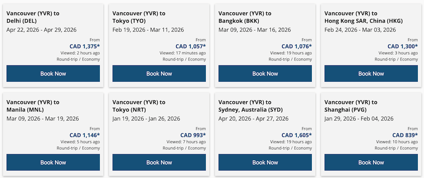Click the Vancouver to Delhi (DEL) heading
This screenshot has height=178, width=424.
point(33,17)
